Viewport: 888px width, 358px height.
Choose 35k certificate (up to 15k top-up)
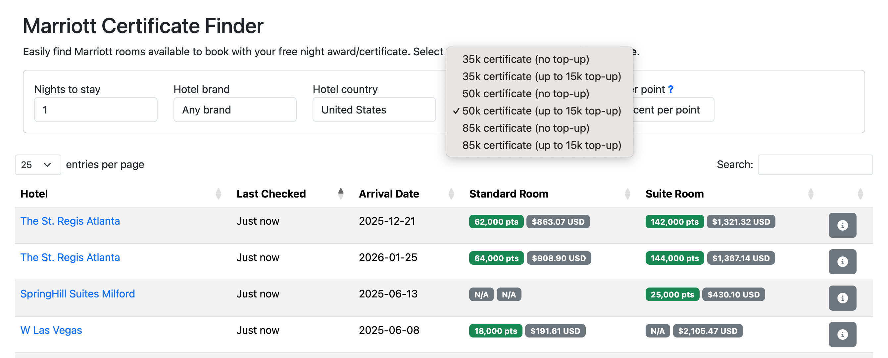(539, 76)
